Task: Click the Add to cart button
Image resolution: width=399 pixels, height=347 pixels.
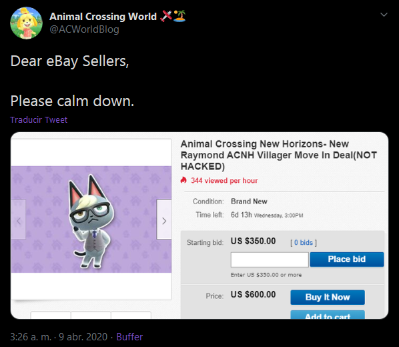Action: [x=328, y=315]
